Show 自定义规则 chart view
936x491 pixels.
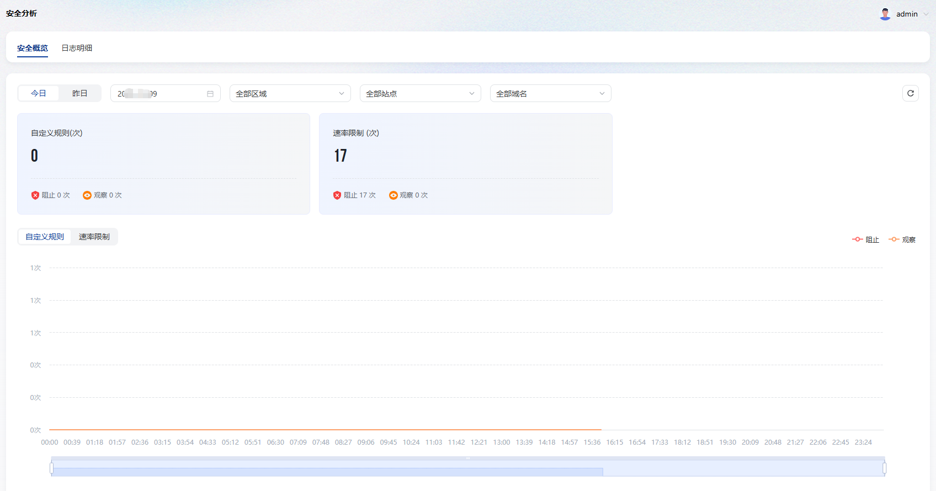(x=45, y=237)
